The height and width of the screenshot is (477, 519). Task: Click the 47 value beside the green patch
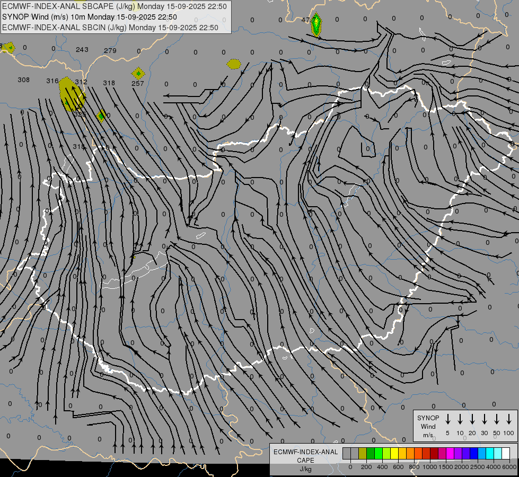pos(305,20)
